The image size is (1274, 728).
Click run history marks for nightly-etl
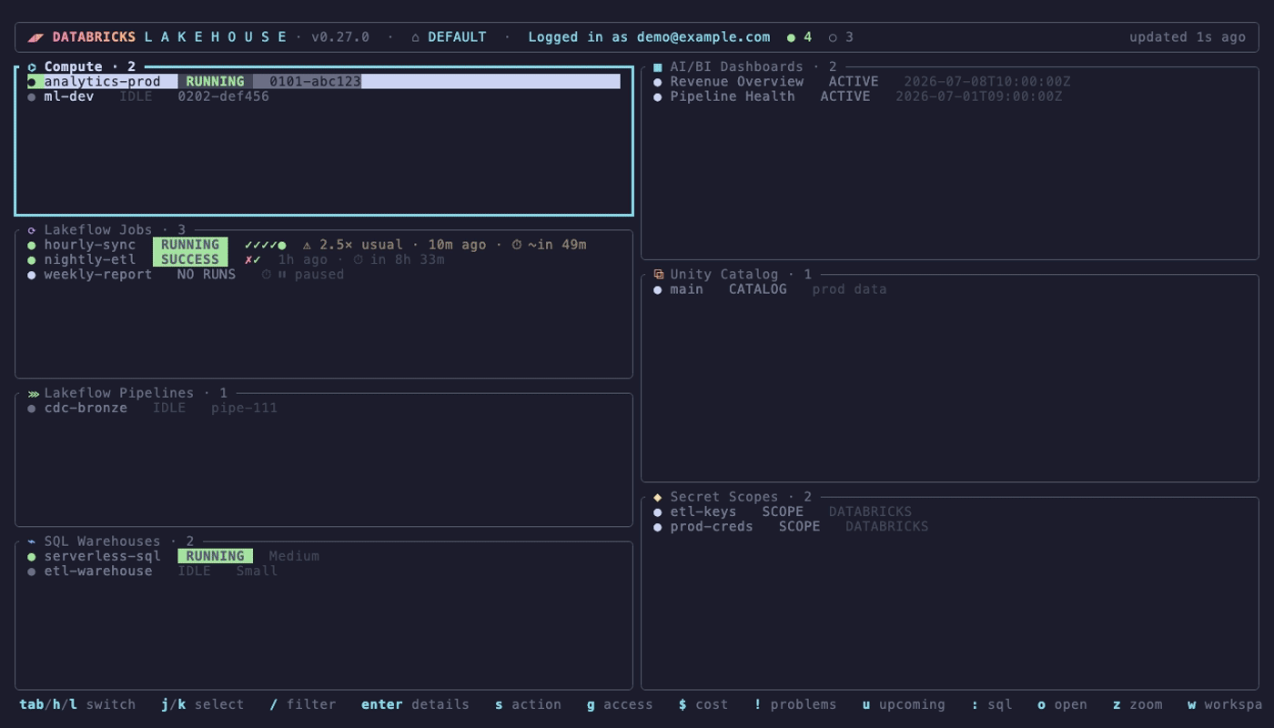pos(252,259)
